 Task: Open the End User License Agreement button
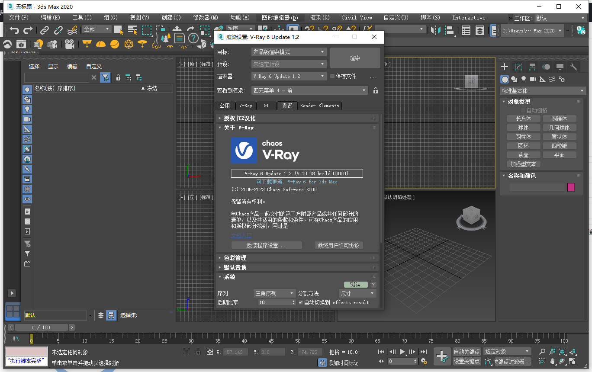click(x=338, y=245)
